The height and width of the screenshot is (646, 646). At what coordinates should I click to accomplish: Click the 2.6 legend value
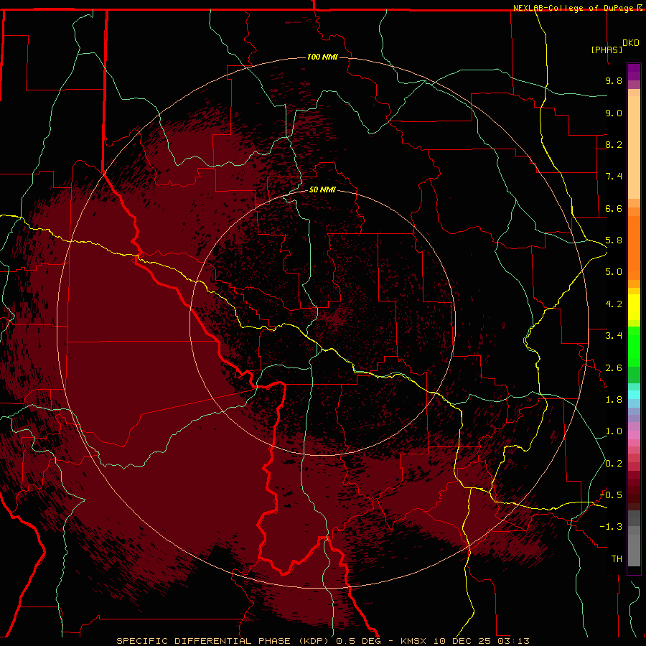[x=614, y=368]
